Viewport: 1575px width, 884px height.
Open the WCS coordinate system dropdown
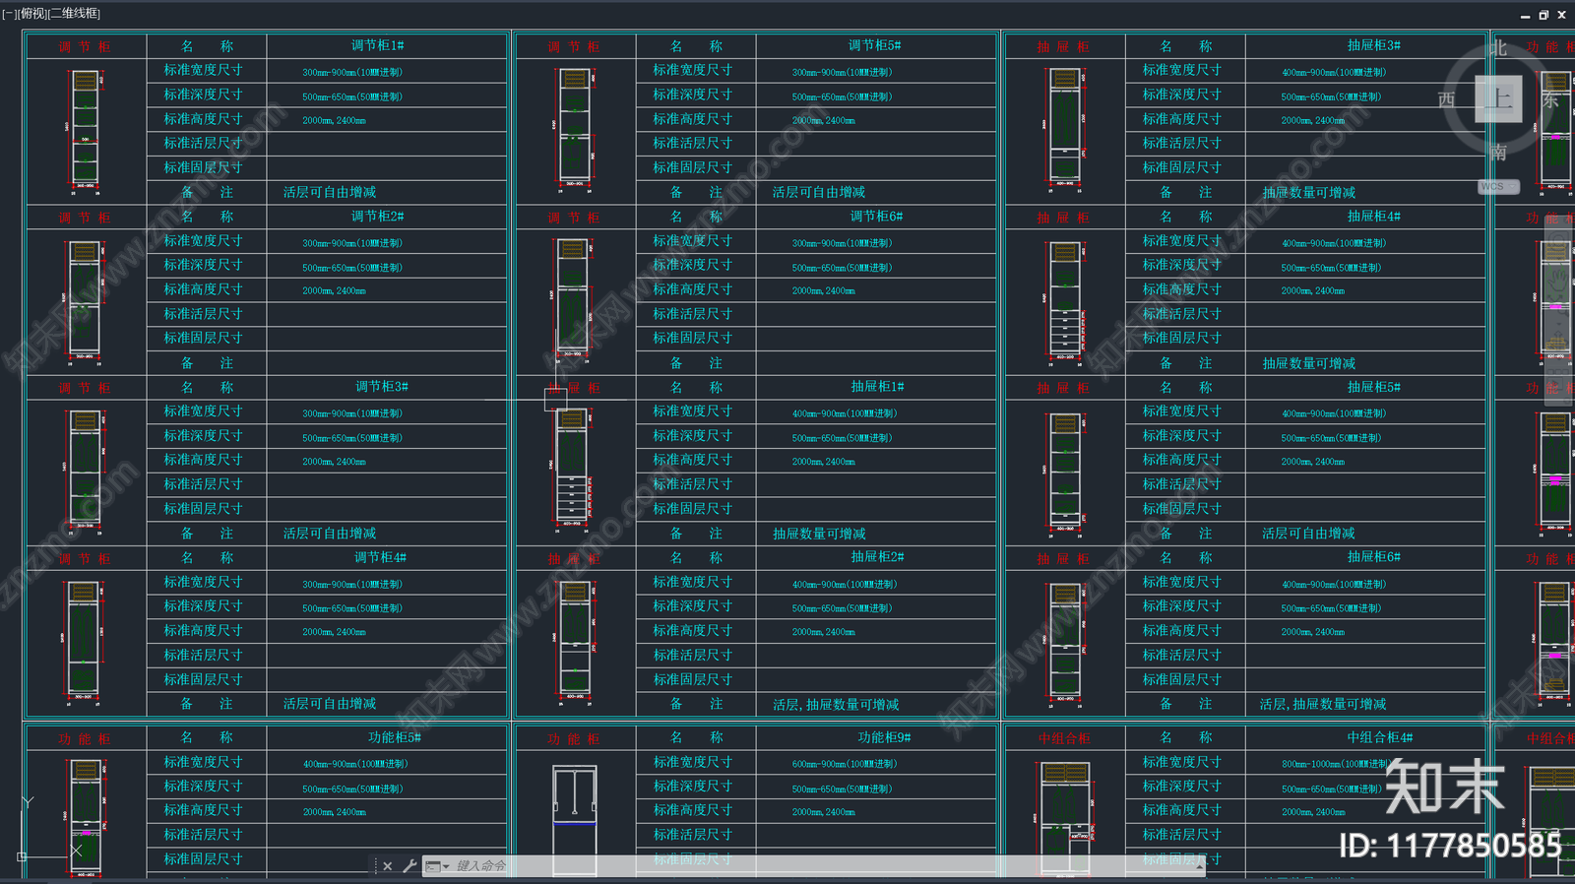coord(1498,186)
